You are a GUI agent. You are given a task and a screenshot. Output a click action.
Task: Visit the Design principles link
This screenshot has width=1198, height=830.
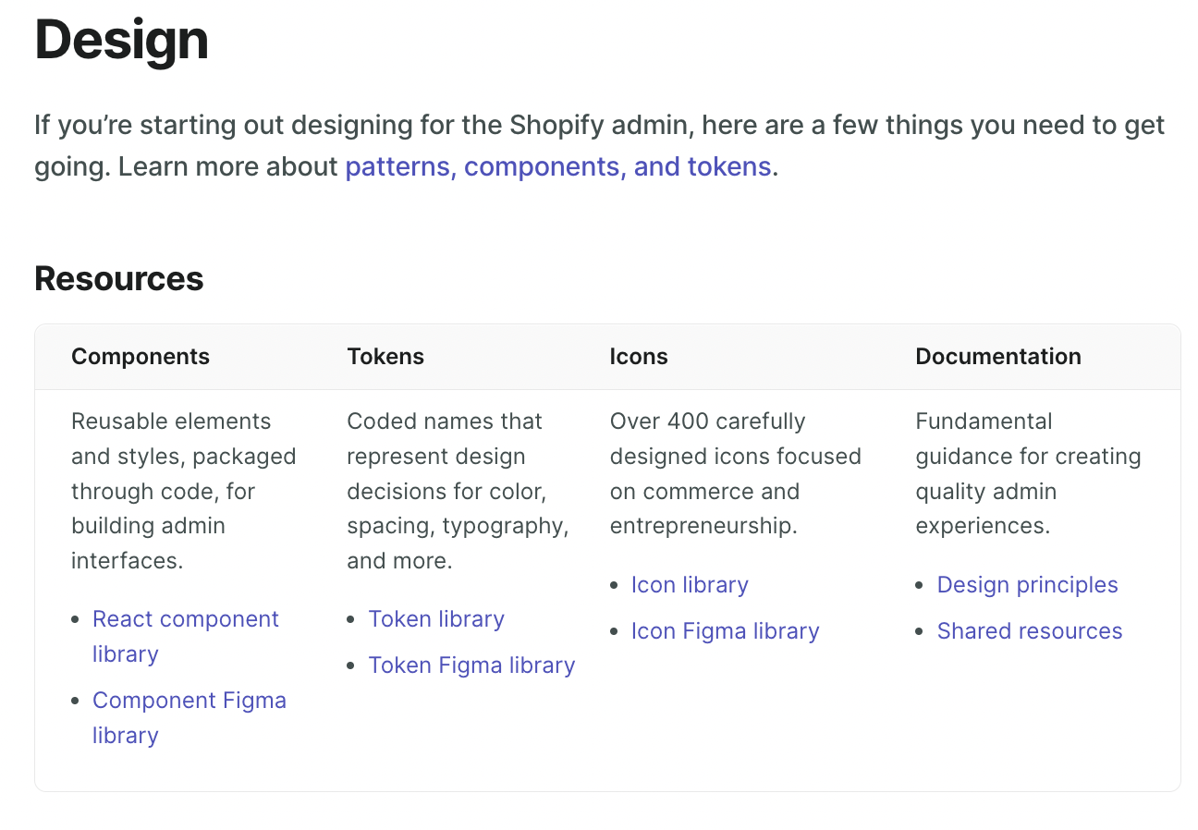click(x=1027, y=585)
